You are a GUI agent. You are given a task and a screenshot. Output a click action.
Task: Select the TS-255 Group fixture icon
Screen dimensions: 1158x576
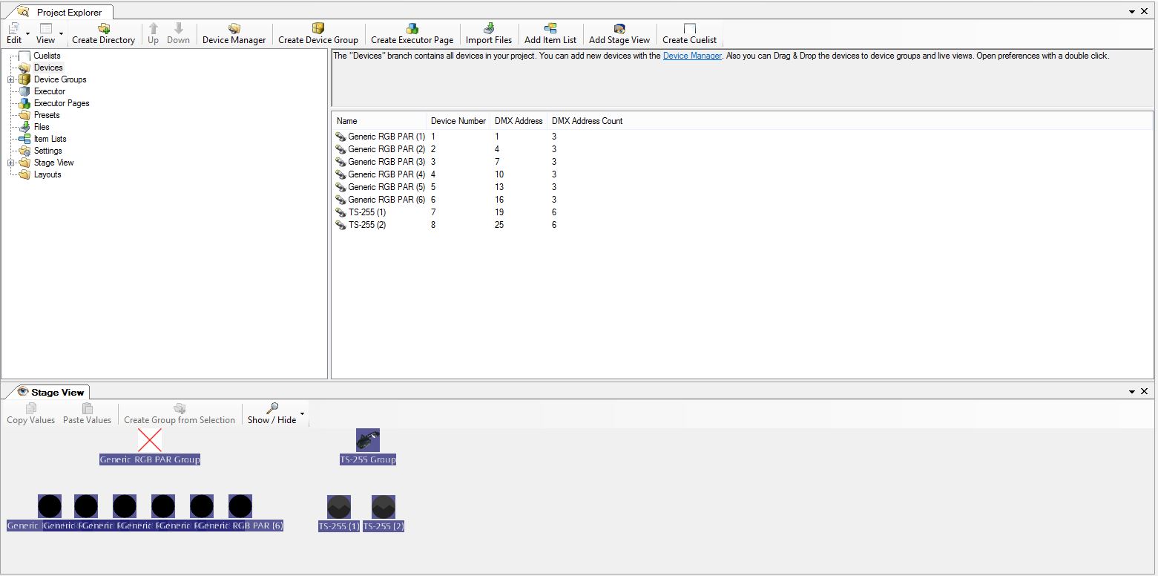[368, 440]
